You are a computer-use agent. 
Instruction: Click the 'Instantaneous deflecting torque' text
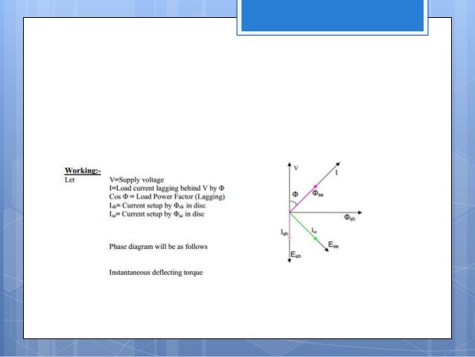[x=156, y=272]
